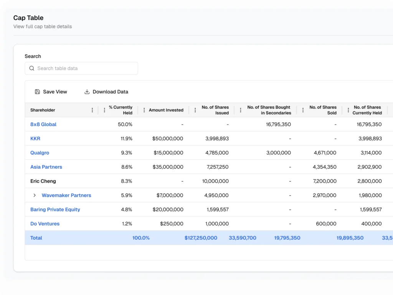Open the No. of Shares Sold column menu
The width and height of the screenshot is (393, 295).
tap(304, 110)
